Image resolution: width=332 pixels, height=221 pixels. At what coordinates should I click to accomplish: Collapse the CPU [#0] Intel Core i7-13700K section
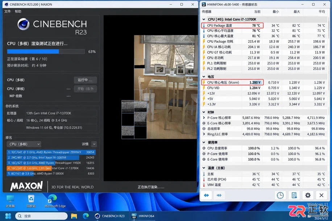pyautogui.click(x=204, y=20)
